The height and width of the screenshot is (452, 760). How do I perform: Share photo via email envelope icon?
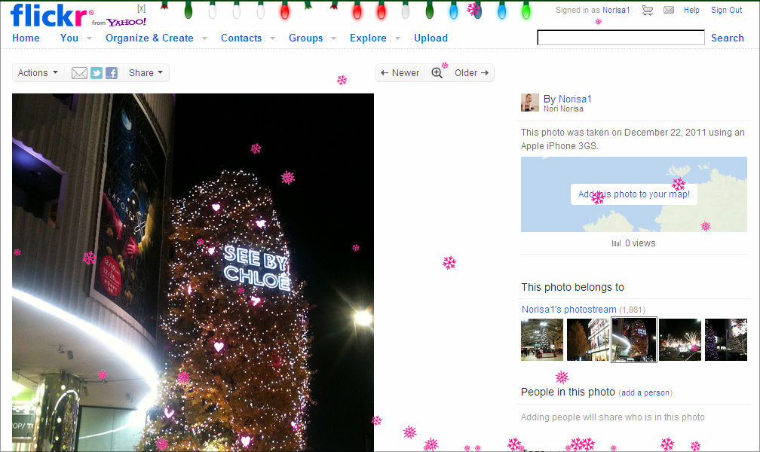click(79, 73)
